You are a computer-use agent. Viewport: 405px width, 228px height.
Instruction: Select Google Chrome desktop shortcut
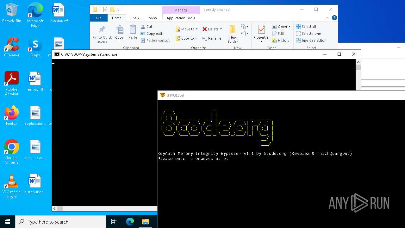pyautogui.click(x=12, y=152)
